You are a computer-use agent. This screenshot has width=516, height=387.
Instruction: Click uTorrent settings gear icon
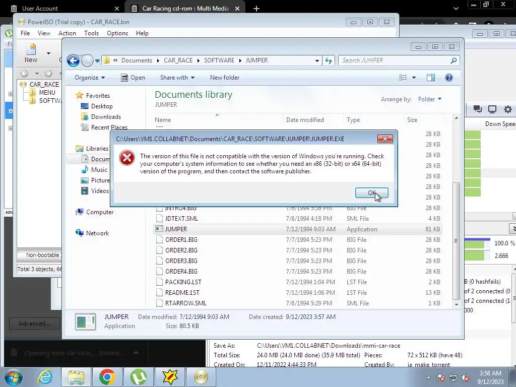508,109
